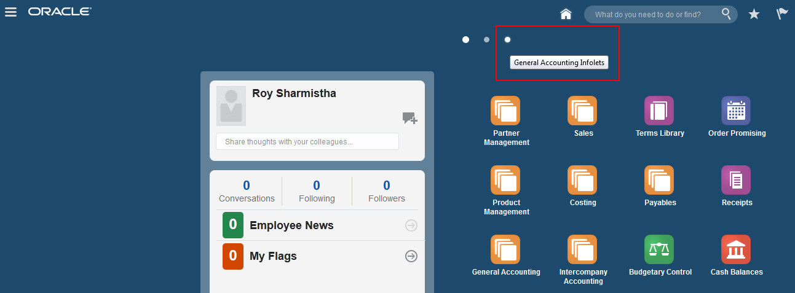Open the Partner Management icon
This screenshot has width=795, height=293.
(x=505, y=111)
